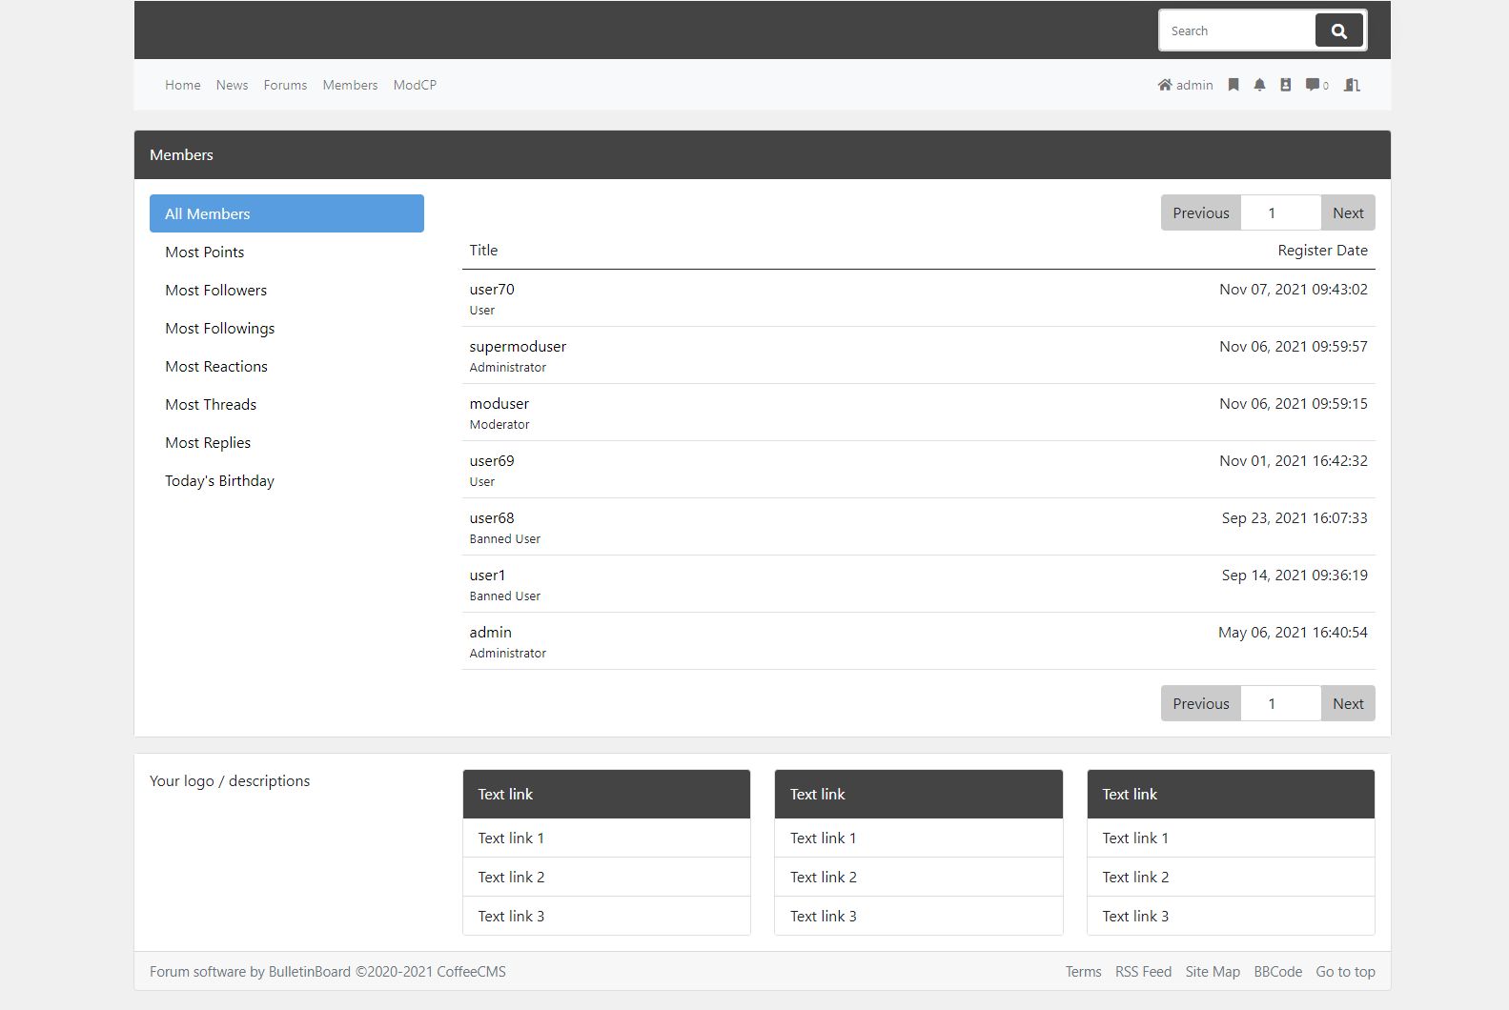Open the user70 member profile
This screenshot has height=1010, width=1509.
[x=491, y=289]
